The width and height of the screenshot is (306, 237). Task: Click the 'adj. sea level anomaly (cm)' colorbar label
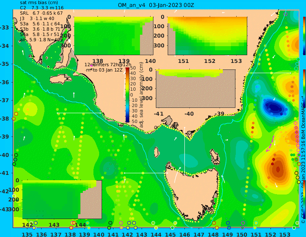142,95
